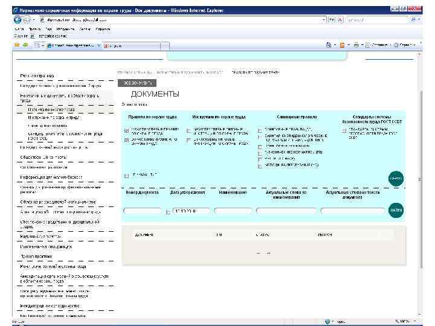This screenshot has width=435, height=326.
Task: Toggle the lone checkbox below the filter columns
Action: [126, 176]
